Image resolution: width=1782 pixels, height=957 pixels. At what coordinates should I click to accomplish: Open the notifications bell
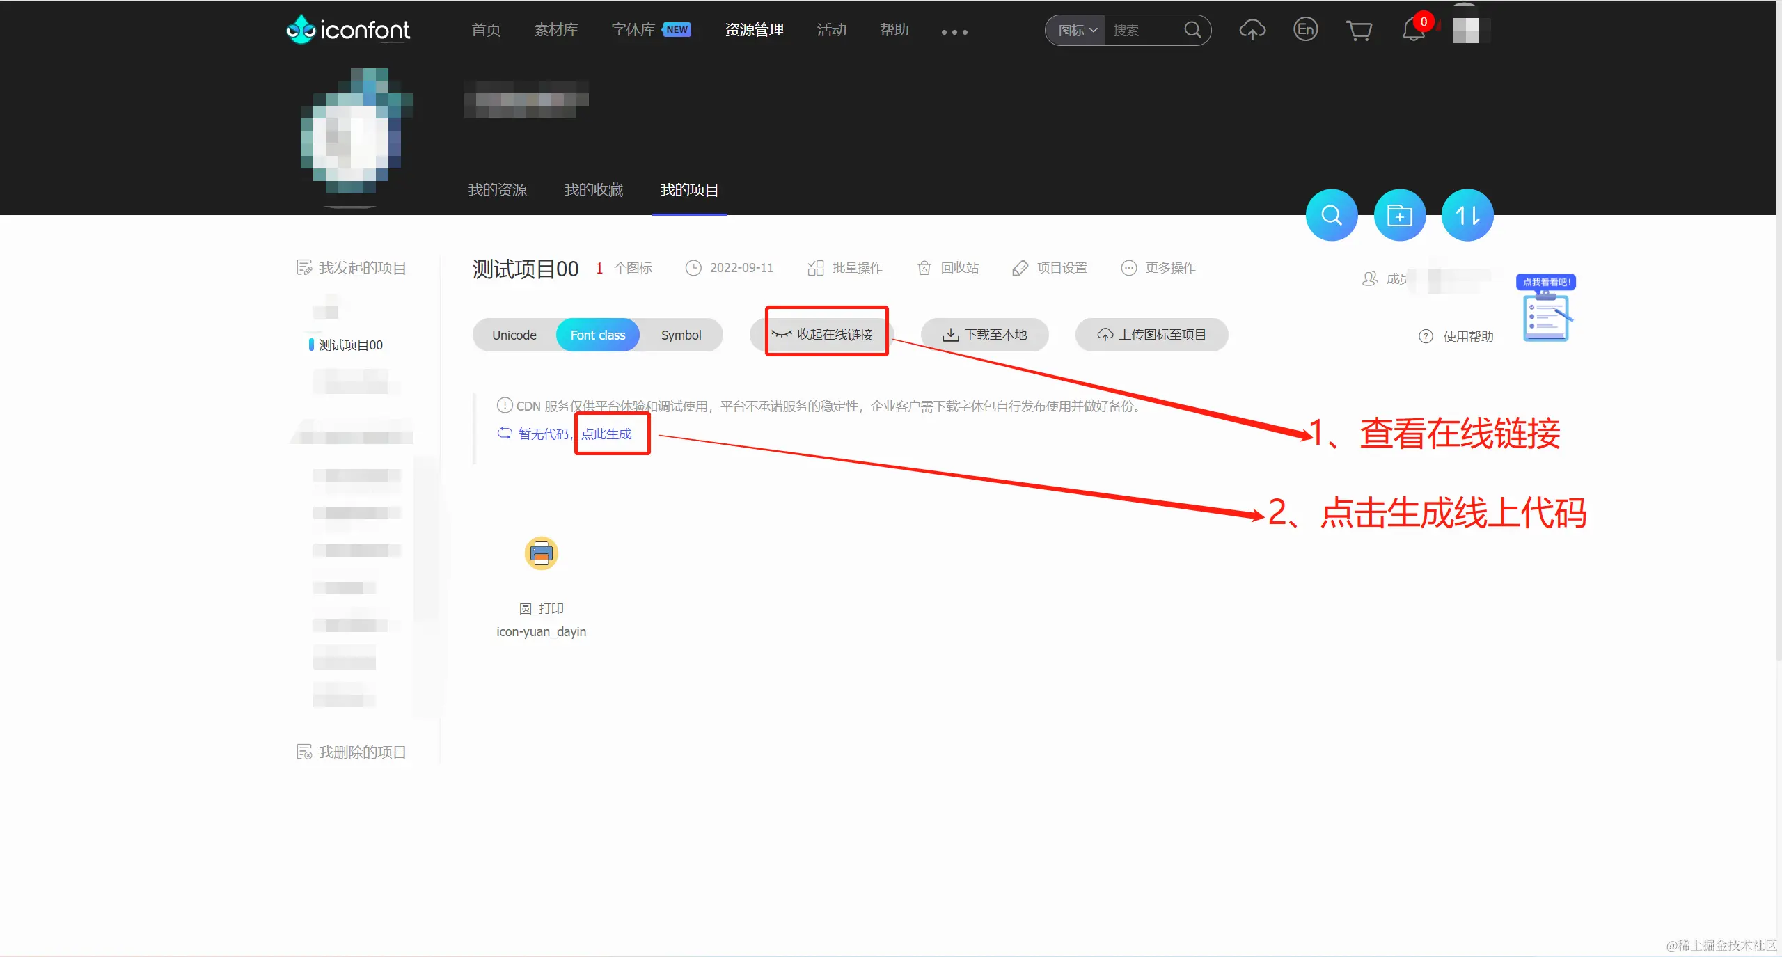1413,30
